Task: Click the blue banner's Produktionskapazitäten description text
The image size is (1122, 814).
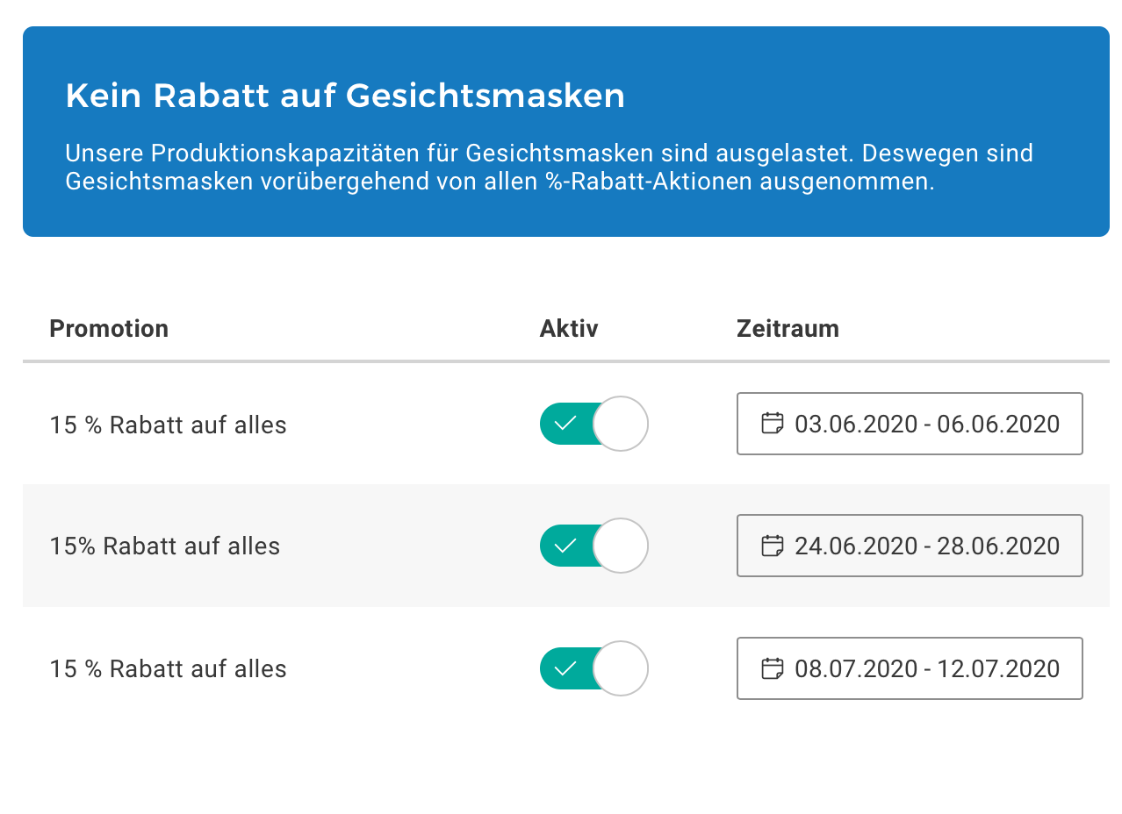Action: coord(549,168)
